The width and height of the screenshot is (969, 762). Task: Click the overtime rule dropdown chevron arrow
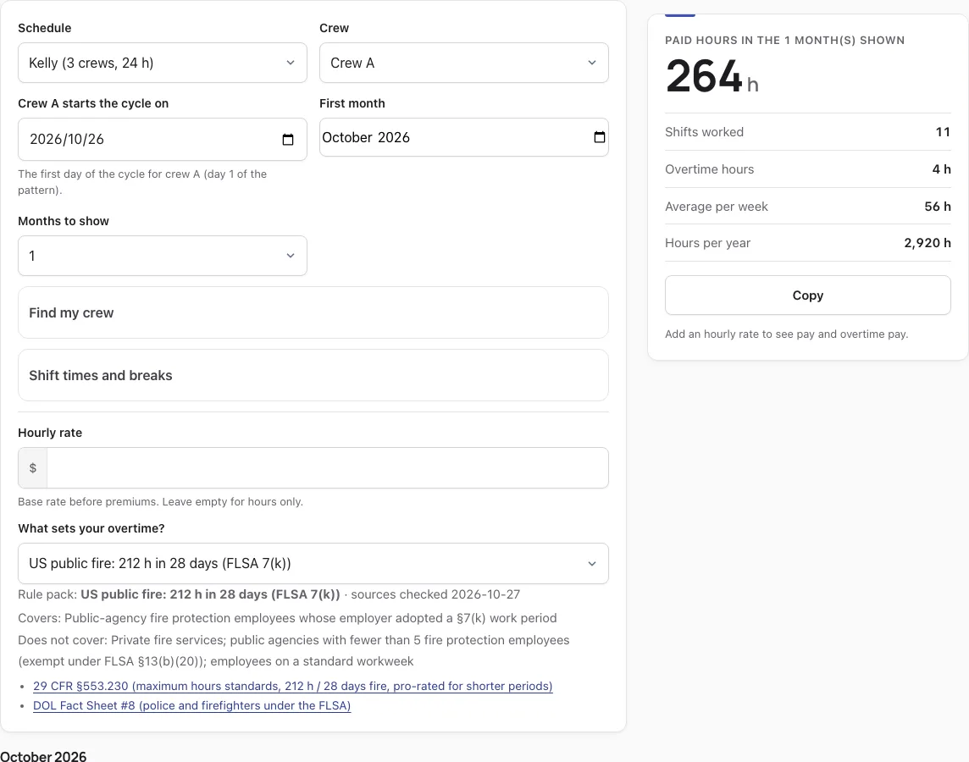click(x=592, y=563)
